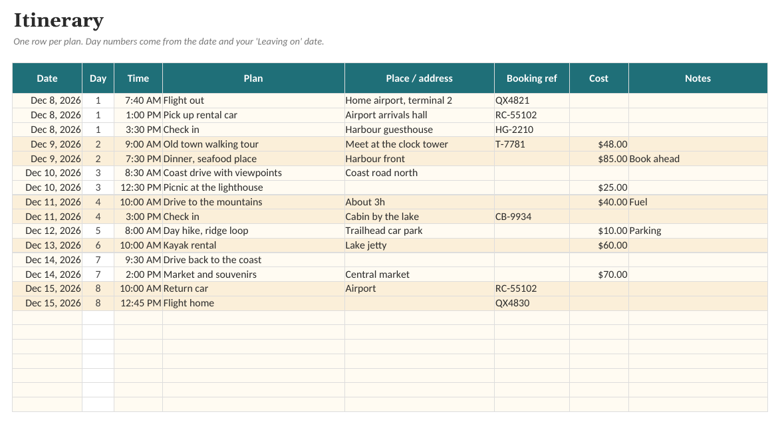Screen dimensions: 780x424
Task: Select the 'Return car' cell
Action: tap(253, 289)
